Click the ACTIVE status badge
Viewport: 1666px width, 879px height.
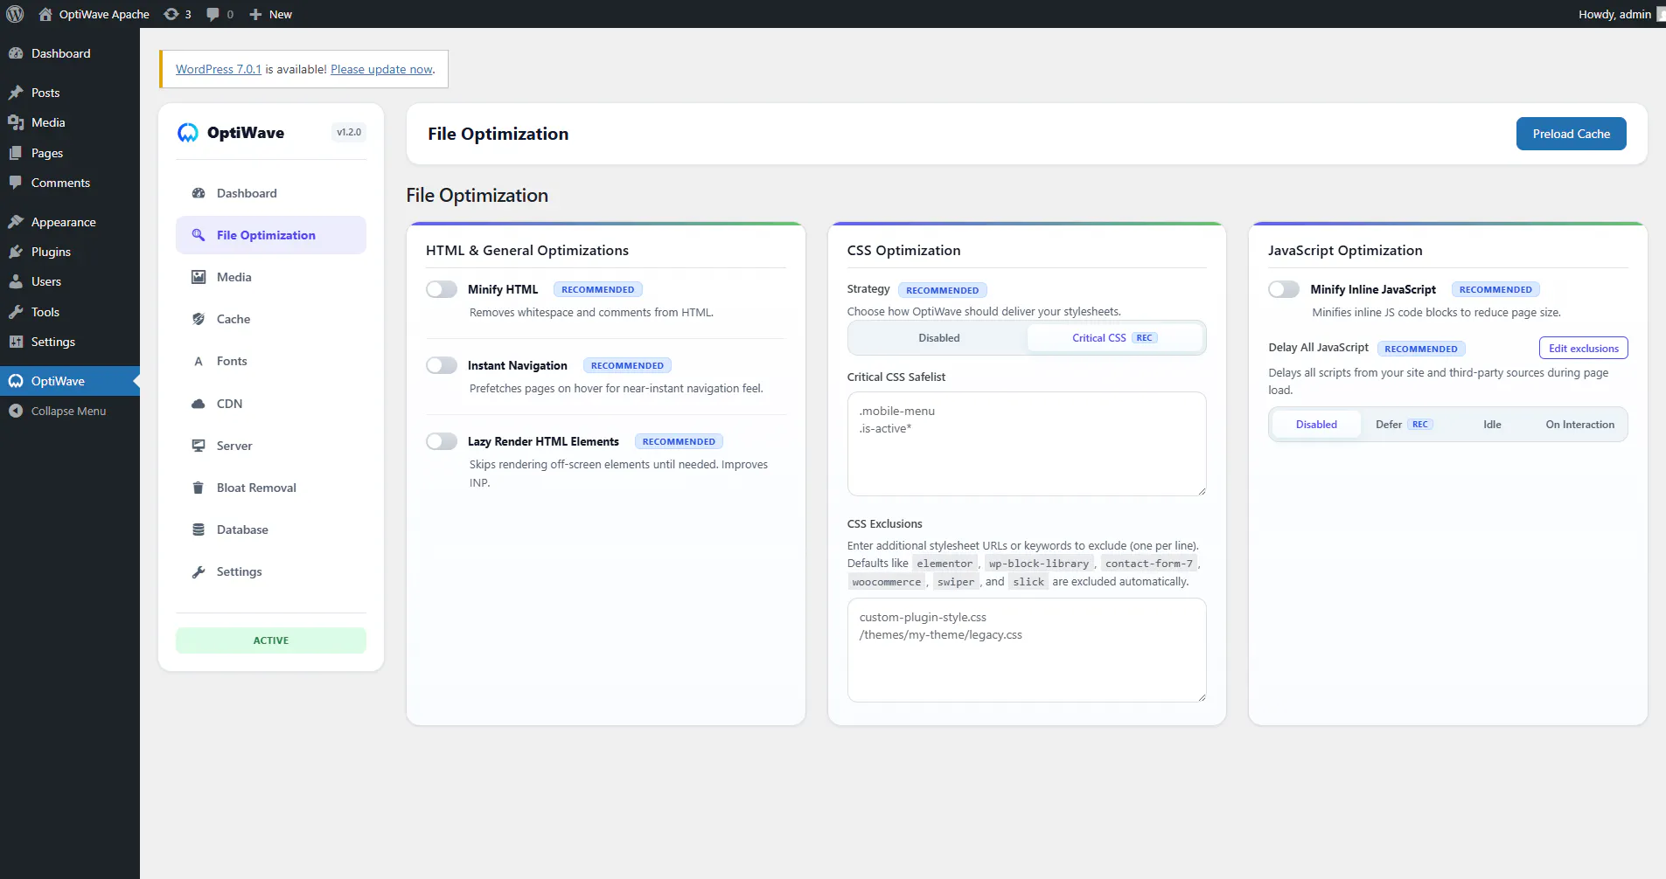[271, 640]
